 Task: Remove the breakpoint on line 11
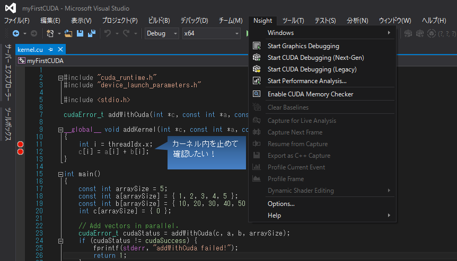coord(20,145)
